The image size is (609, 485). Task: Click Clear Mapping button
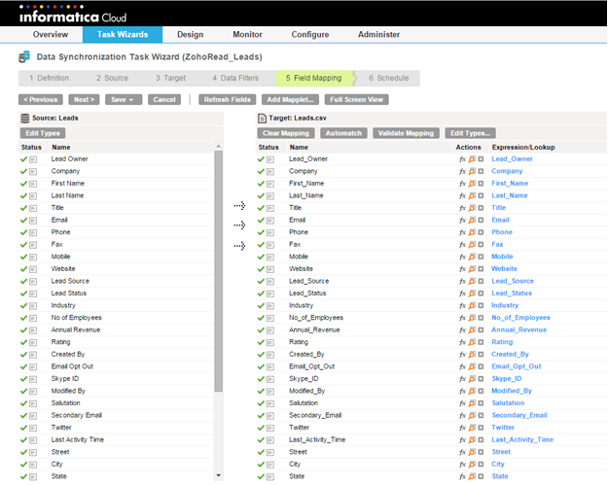pos(286,133)
